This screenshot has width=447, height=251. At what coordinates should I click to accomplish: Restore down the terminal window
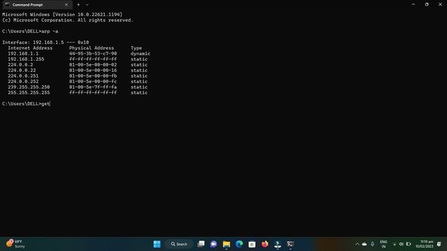[x=427, y=4]
